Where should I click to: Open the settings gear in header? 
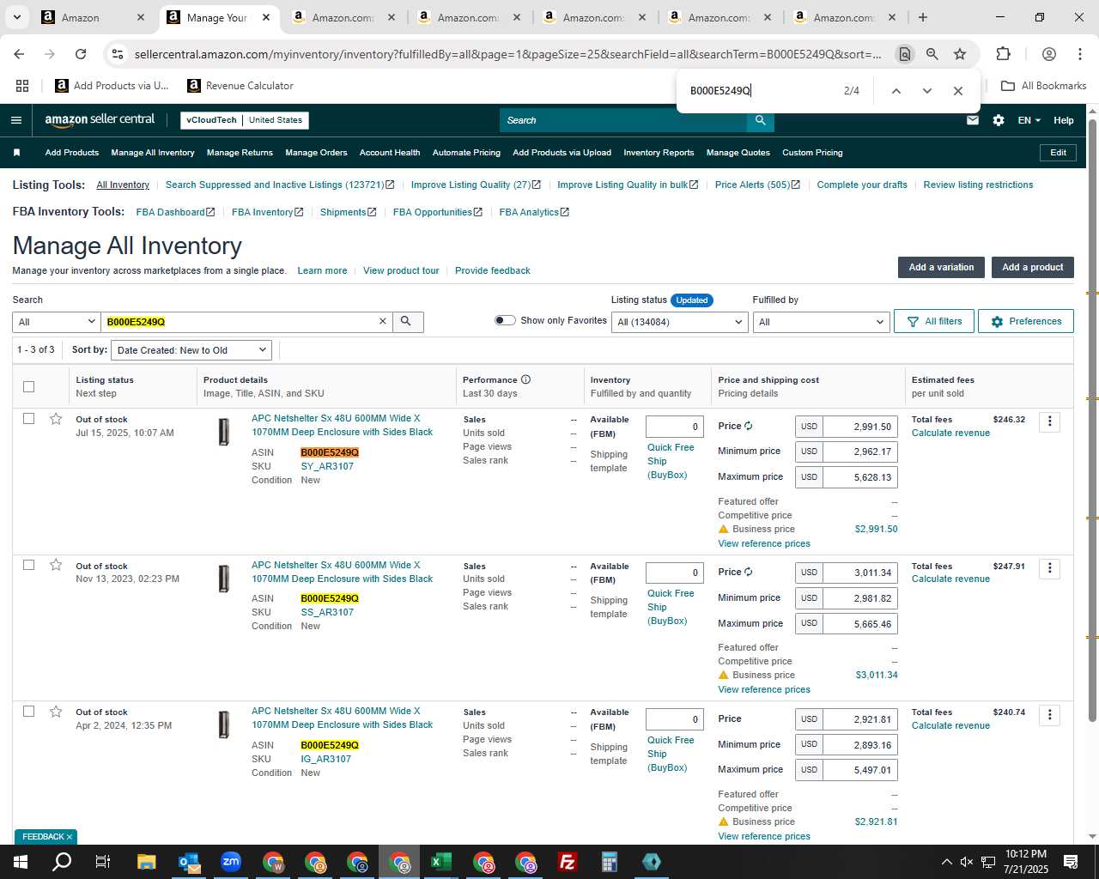click(x=998, y=120)
